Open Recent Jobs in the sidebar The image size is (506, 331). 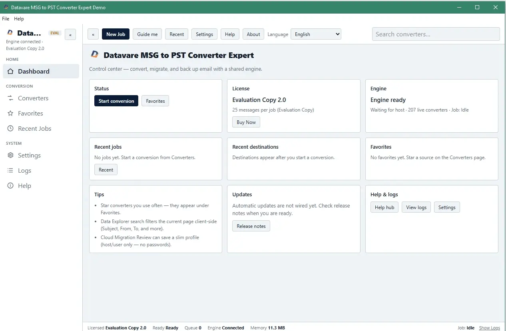(41, 128)
